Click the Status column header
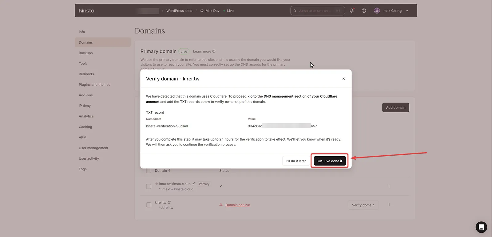Image resolution: width=492 pixels, height=237 pixels. [x=224, y=171]
